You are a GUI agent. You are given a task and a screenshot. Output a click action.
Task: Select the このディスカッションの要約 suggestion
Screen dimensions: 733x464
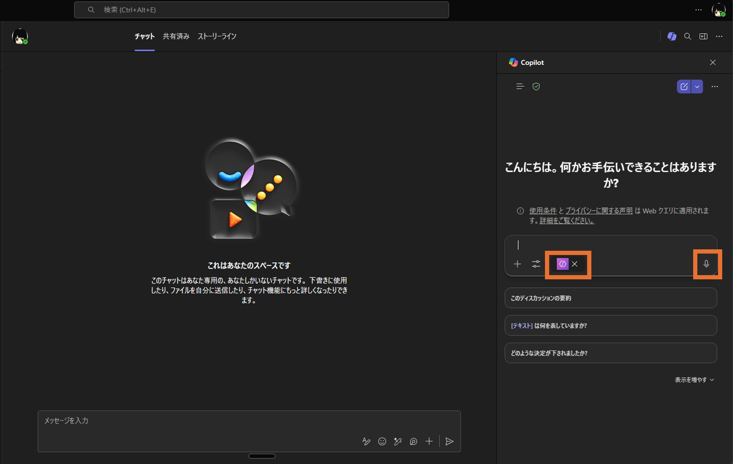610,298
